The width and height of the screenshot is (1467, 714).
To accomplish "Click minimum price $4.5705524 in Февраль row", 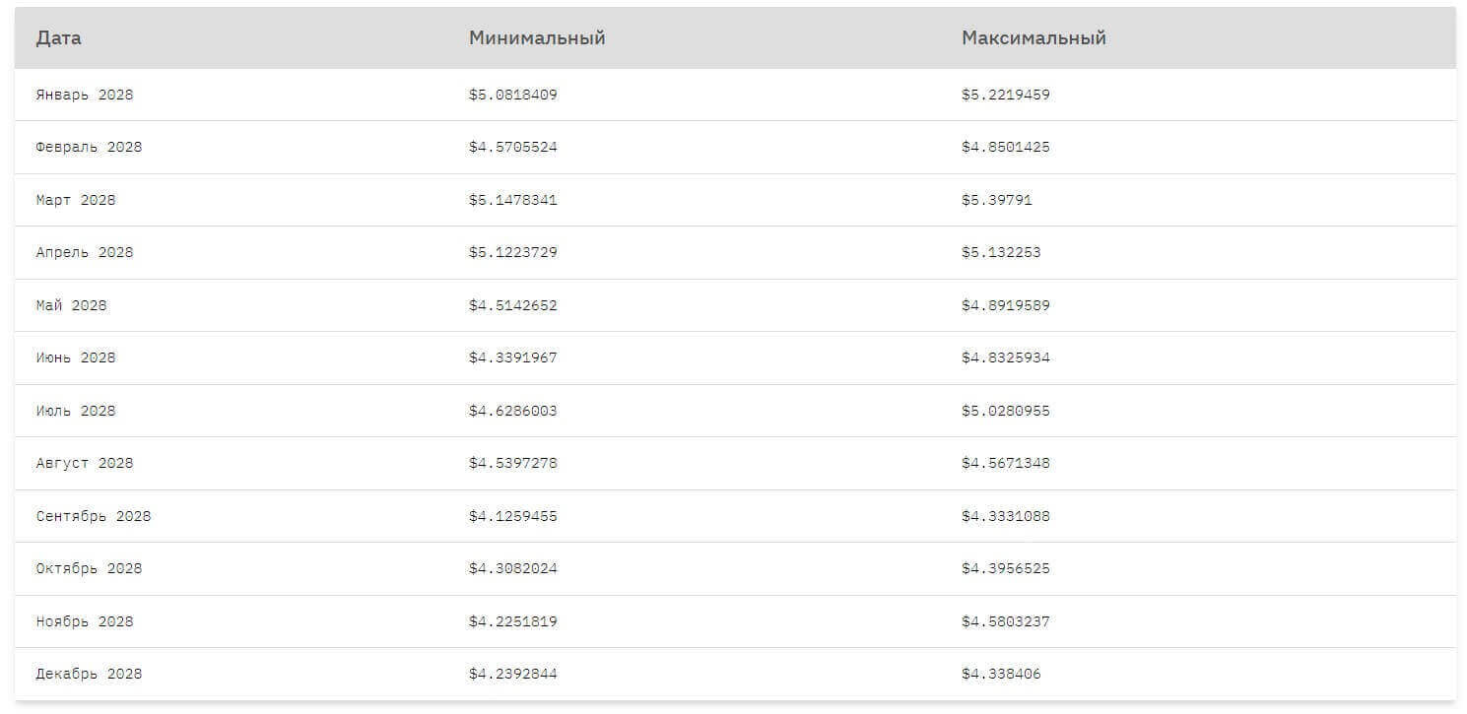I will 512,148.
